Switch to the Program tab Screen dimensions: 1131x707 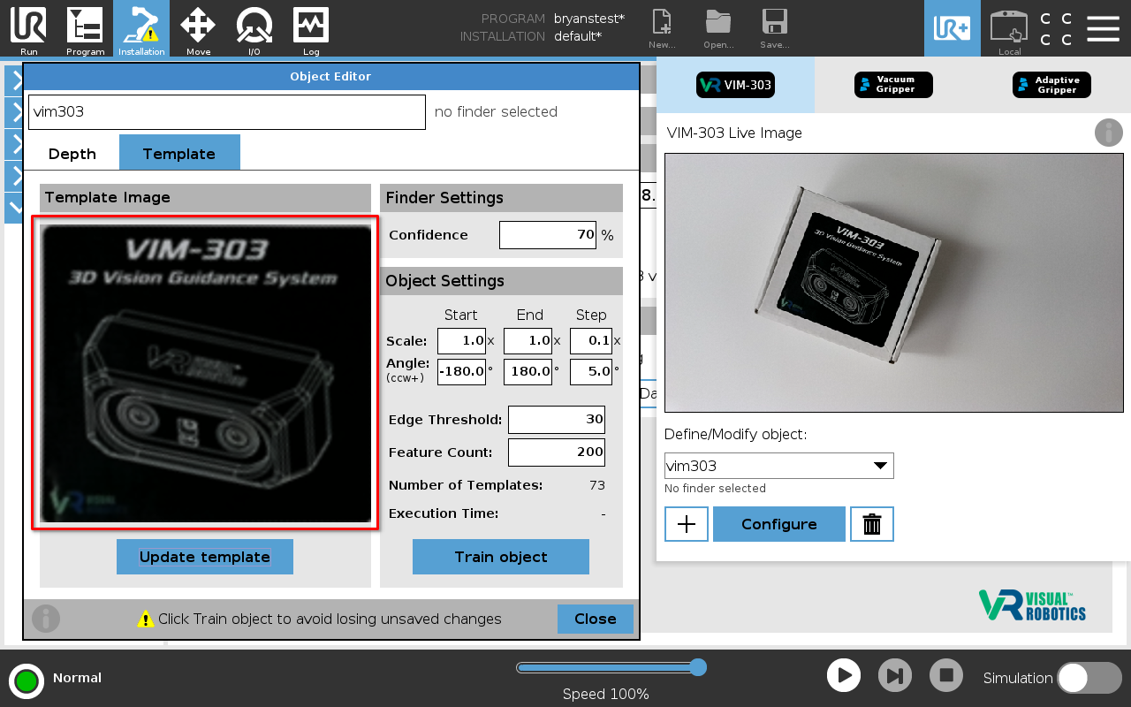click(x=85, y=29)
